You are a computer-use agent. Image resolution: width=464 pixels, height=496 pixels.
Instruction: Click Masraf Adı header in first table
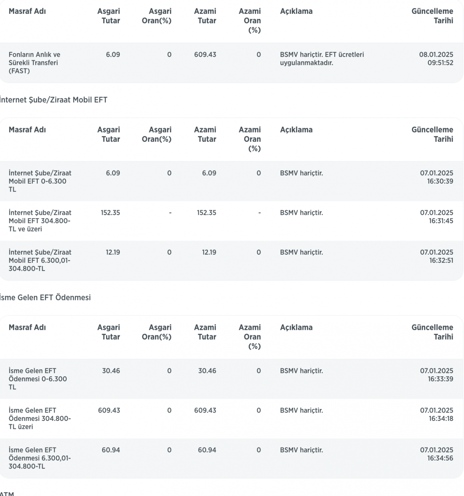[x=27, y=11]
